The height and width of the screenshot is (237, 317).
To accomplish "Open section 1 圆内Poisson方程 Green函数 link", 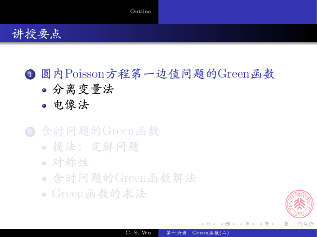I will [158, 74].
